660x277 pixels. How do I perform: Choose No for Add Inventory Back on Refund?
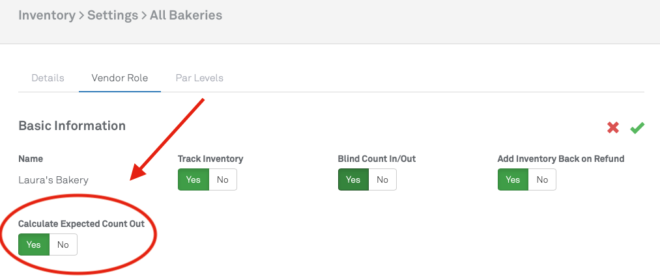coord(542,179)
